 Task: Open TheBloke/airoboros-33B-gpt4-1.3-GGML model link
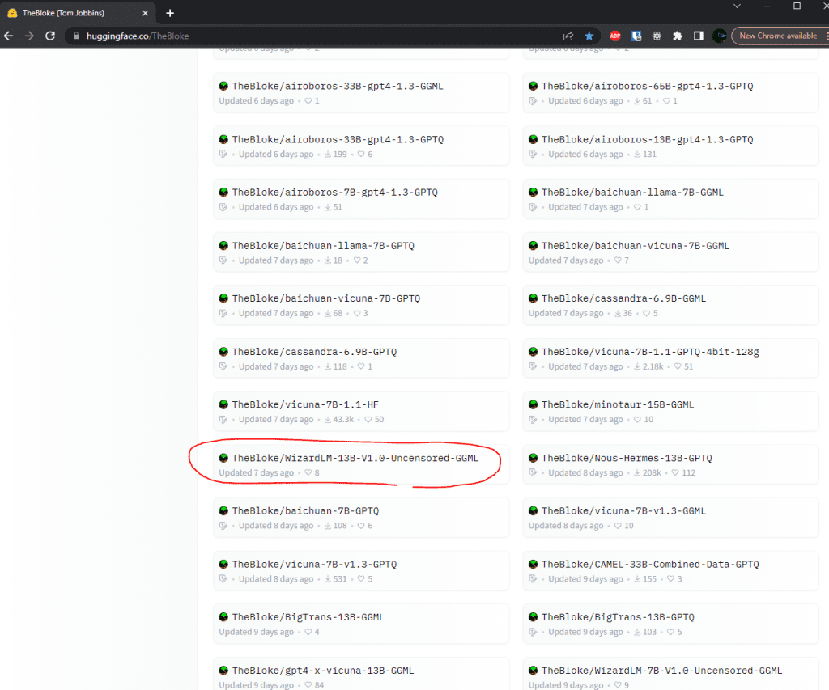pos(338,86)
